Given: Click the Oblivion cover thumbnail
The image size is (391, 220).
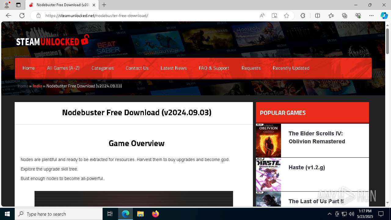Looking at the screenshot, I should [x=269, y=141].
